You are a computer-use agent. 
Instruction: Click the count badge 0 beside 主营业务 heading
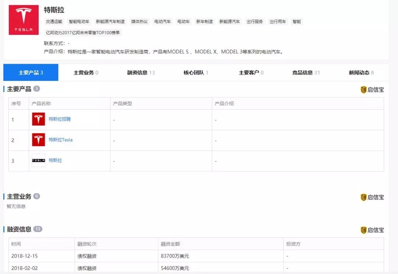coord(36,196)
